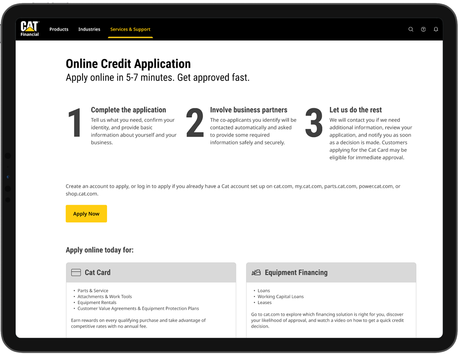This screenshot has height=354, width=459.
Task: Select the Services & Support tab
Action: point(130,29)
